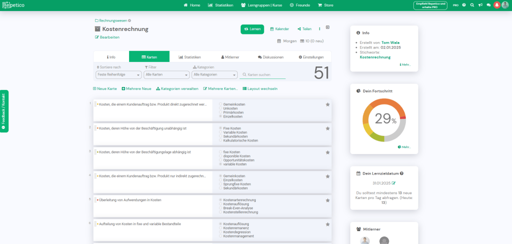This screenshot has height=244, width=512.
Task: Open the 'Alle Karten' filter dropdown
Action: click(166, 74)
